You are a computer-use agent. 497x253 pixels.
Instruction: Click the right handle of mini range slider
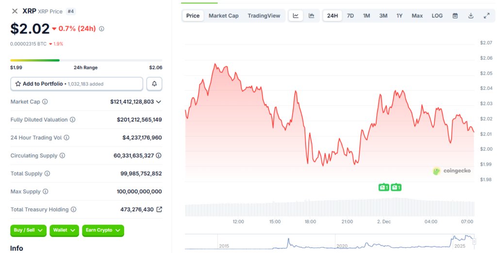[x=474, y=241]
